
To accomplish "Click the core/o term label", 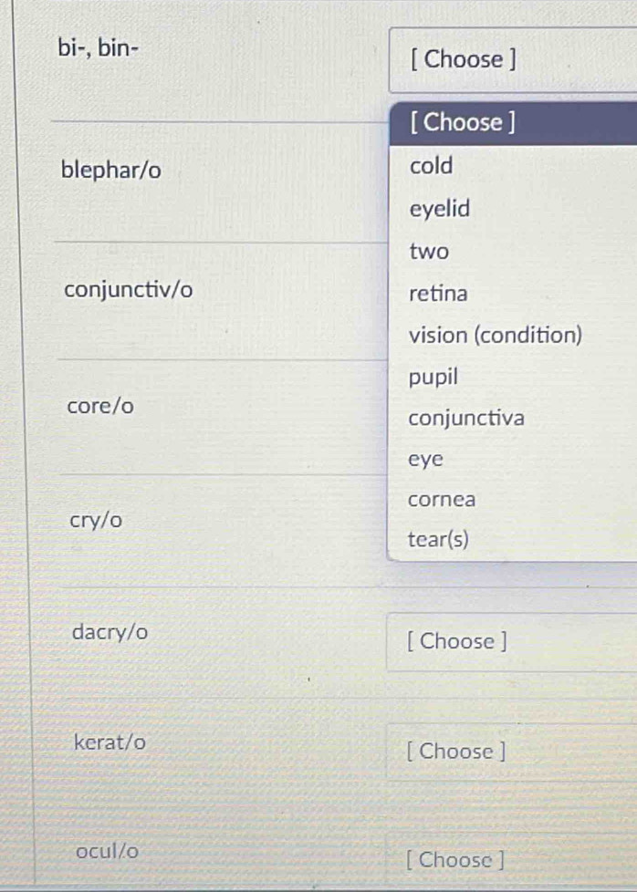I will (x=100, y=406).
